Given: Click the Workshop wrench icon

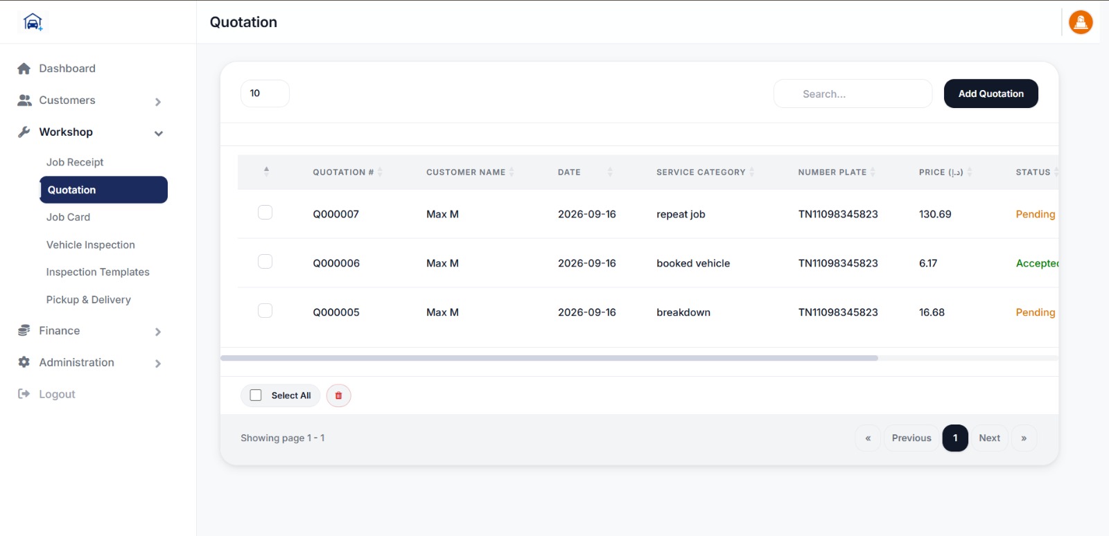Looking at the screenshot, I should point(24,132).
